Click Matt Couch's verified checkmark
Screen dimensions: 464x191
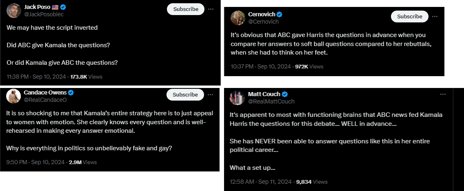[285, 94]
